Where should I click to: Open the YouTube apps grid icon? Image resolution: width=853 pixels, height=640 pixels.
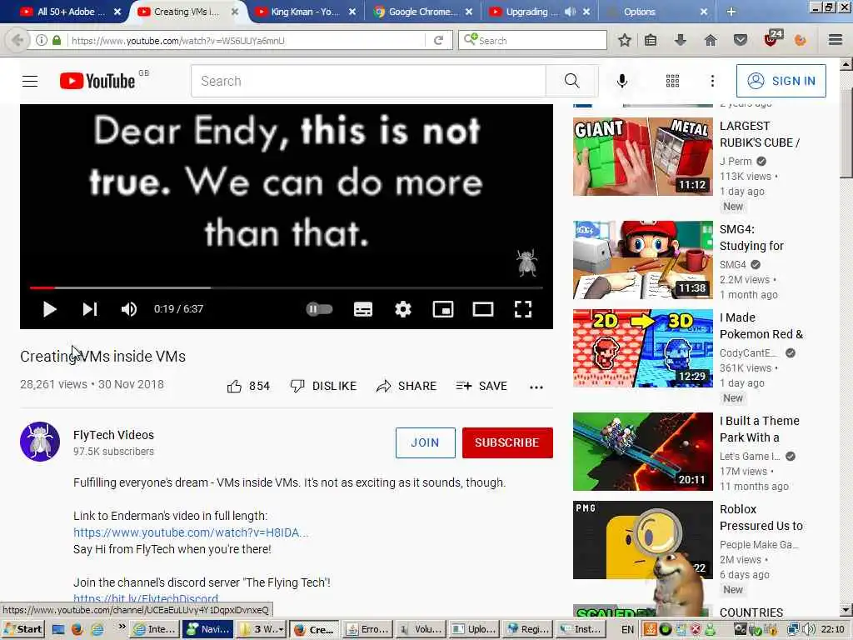672,81
